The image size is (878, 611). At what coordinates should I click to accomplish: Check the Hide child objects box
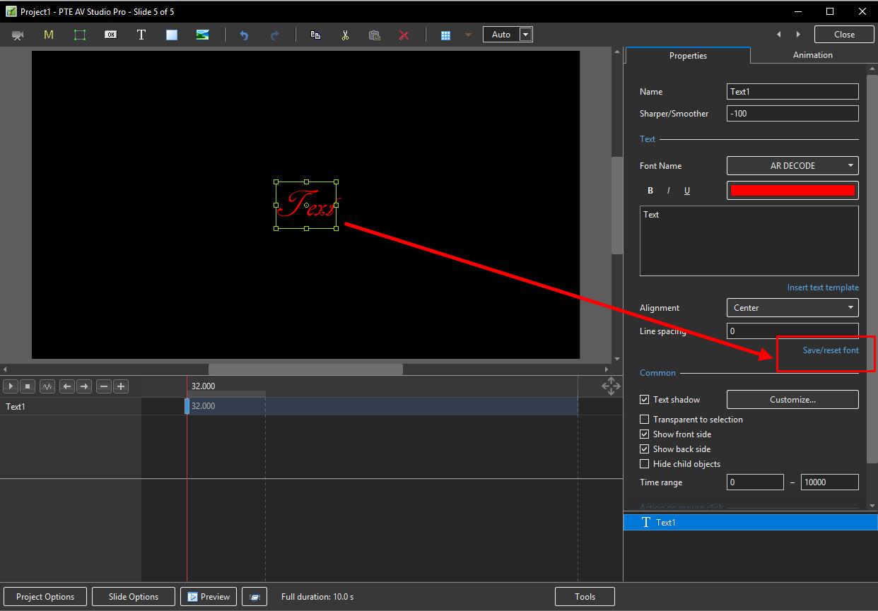coord(644,464)
